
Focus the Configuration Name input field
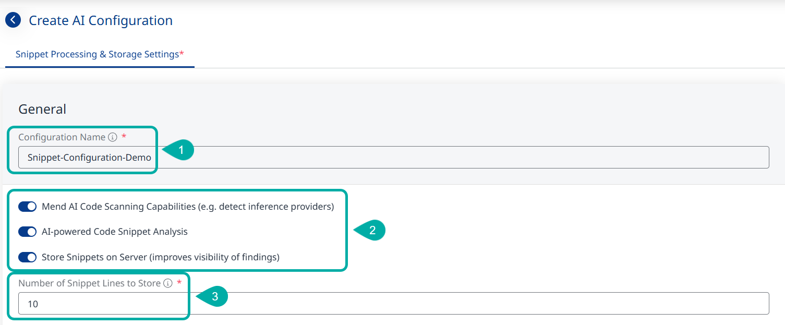pyautogui.click(x=393, y=158)
